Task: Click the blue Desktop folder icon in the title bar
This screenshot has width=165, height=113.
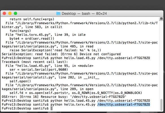Action: 58,13
